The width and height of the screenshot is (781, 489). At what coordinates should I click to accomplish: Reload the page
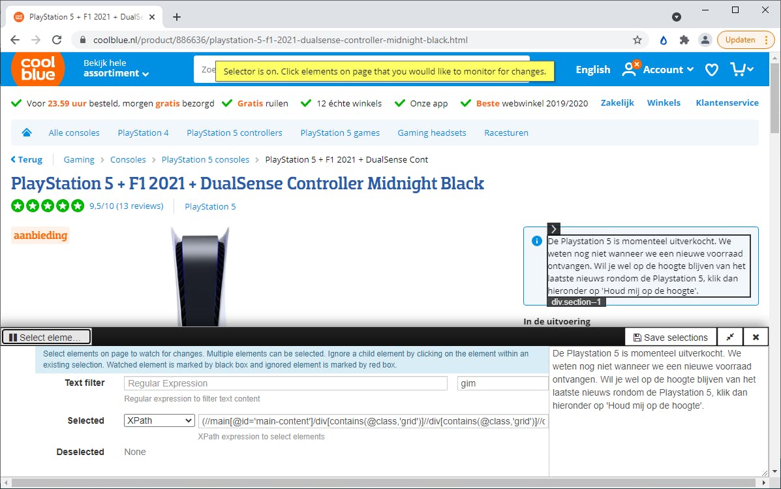[x=57, y=40]
